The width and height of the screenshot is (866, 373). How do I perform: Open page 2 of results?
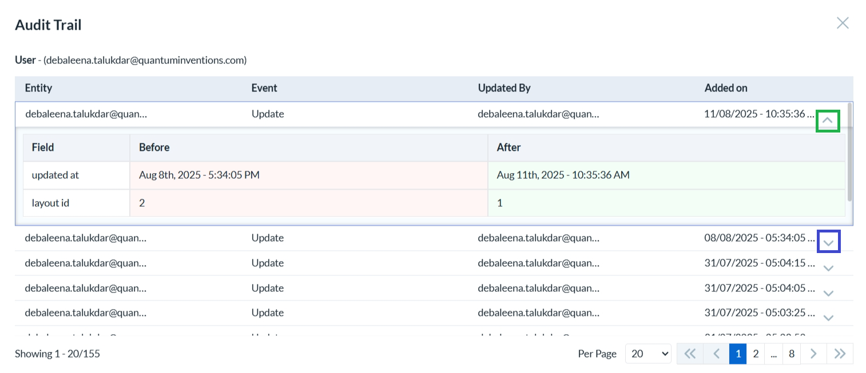click(x=756, y=354)
